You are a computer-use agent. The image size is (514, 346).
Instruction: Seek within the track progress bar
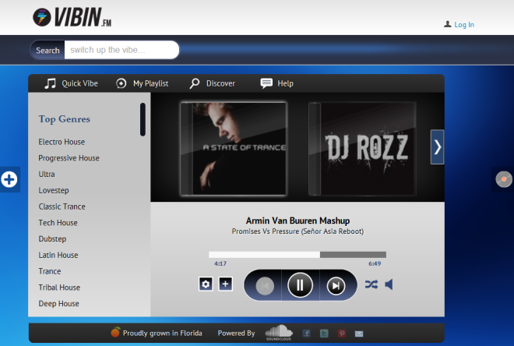[x=297, y=255]
